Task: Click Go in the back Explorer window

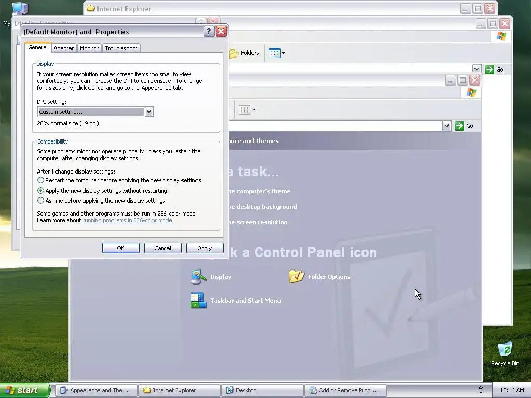Action: [x=495, y=69]
